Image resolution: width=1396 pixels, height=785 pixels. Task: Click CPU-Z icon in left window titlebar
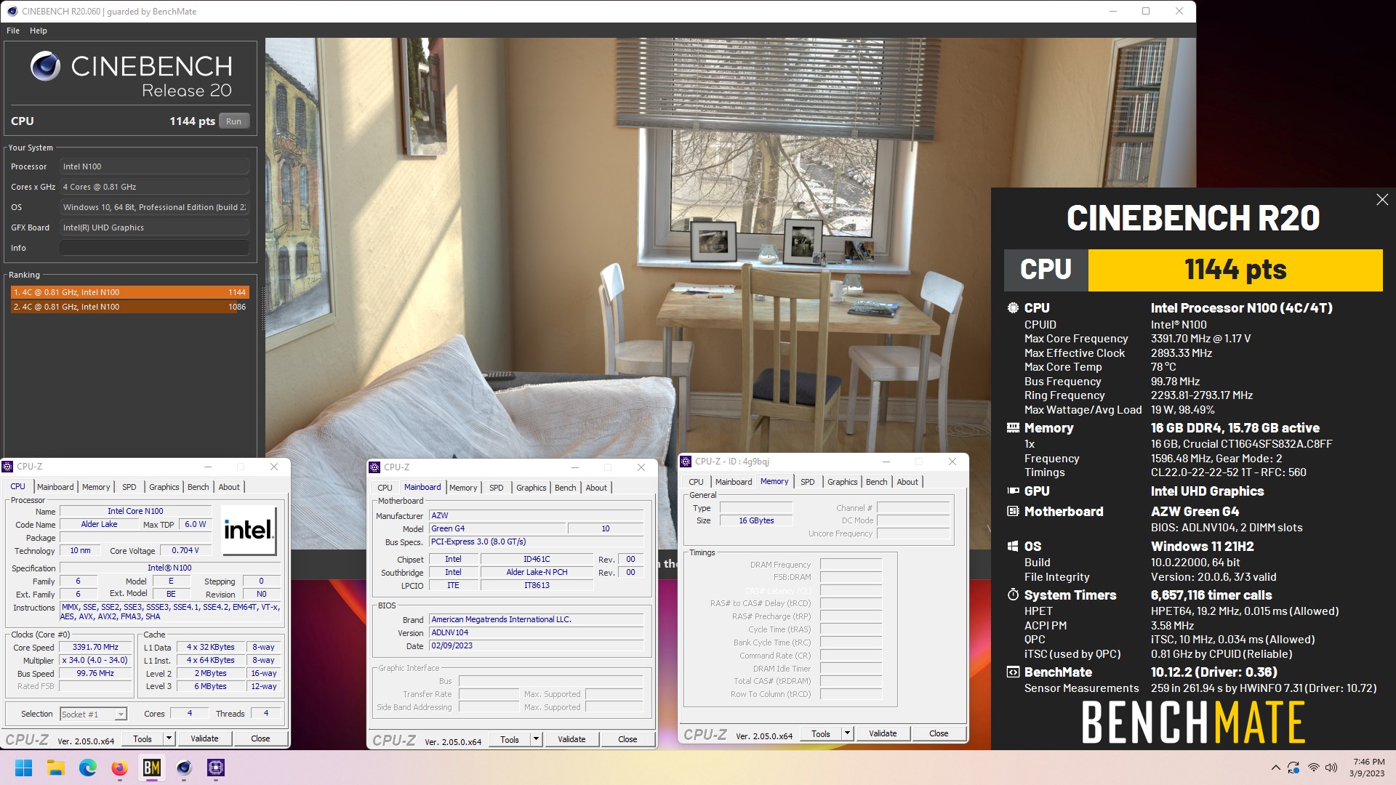click(8, 467)
